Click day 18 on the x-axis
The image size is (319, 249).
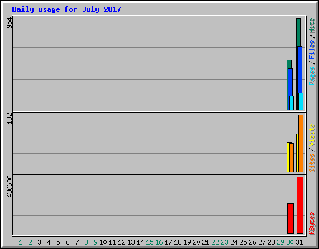coord(178,242)
